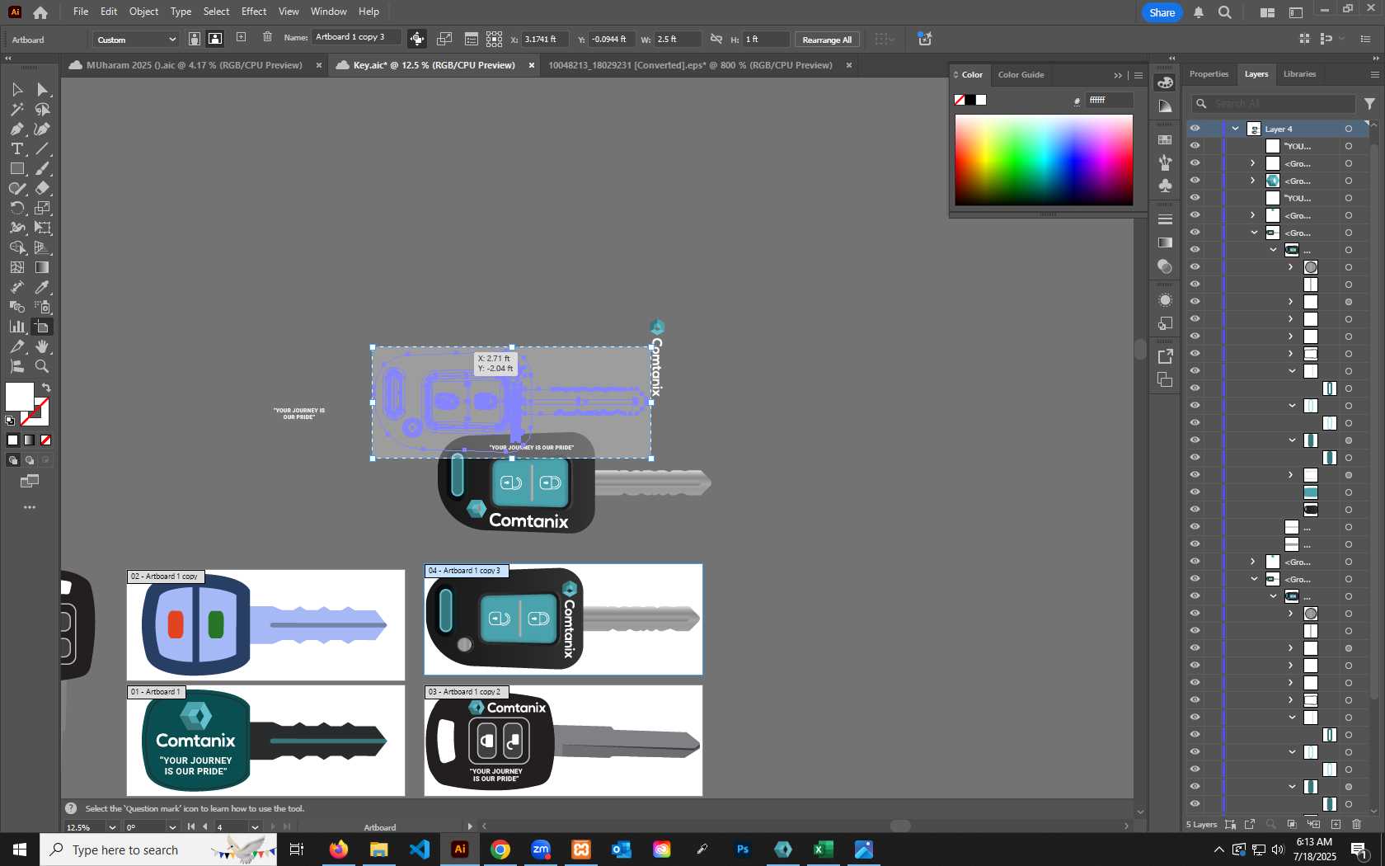
Task: Open the artboard navigation number dropdown
Action: click(x=255, y=826)
